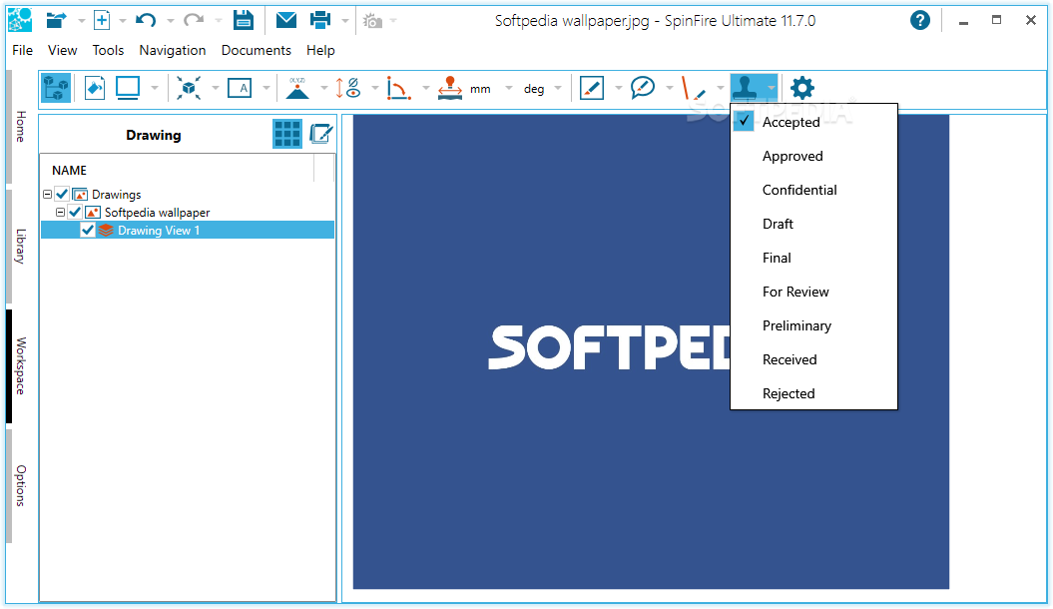Open settings with the gear icon

[x=801, y=88]
